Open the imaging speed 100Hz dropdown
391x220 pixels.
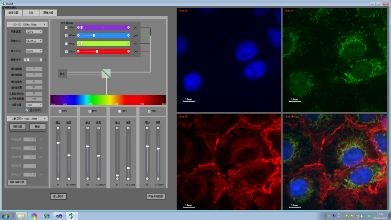click(x=34, y=32)
